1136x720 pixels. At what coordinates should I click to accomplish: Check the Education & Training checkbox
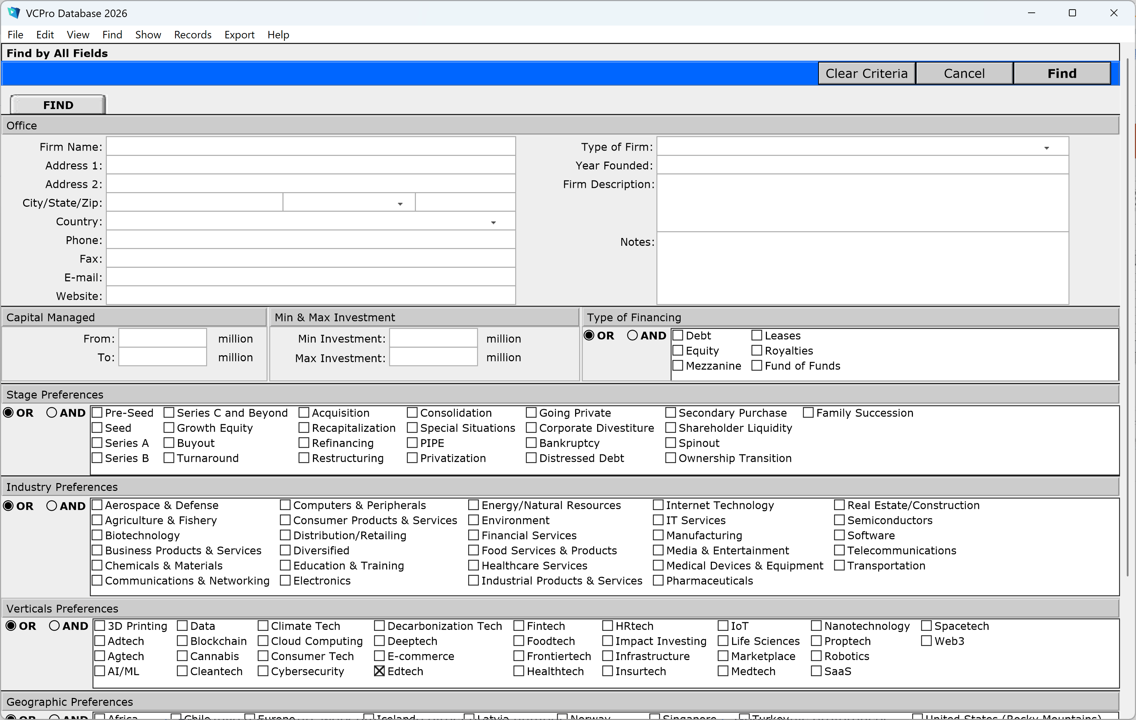click(285, 565)
